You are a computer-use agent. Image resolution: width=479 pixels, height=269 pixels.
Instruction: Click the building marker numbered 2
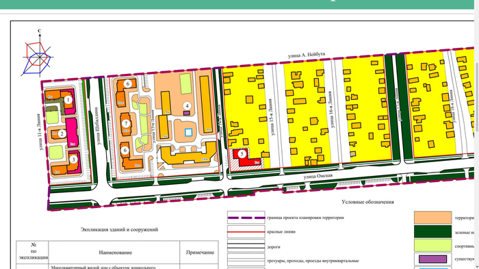click(62, 133)
